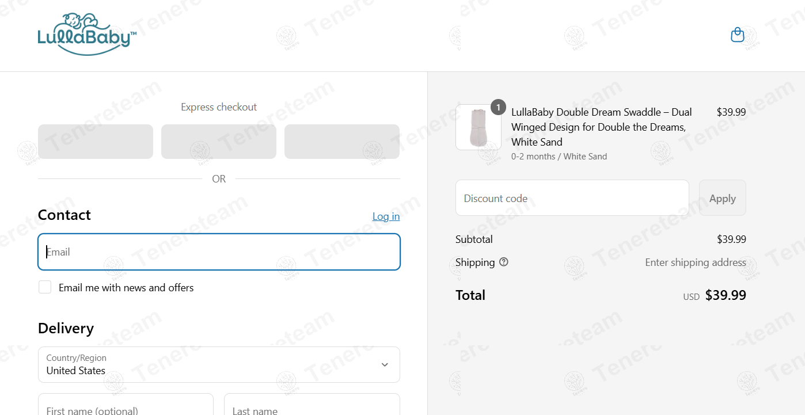Viewport: 805px width, 415px height.
Task: Open the Country/Region dropdown
Action: tap(219, 364)
